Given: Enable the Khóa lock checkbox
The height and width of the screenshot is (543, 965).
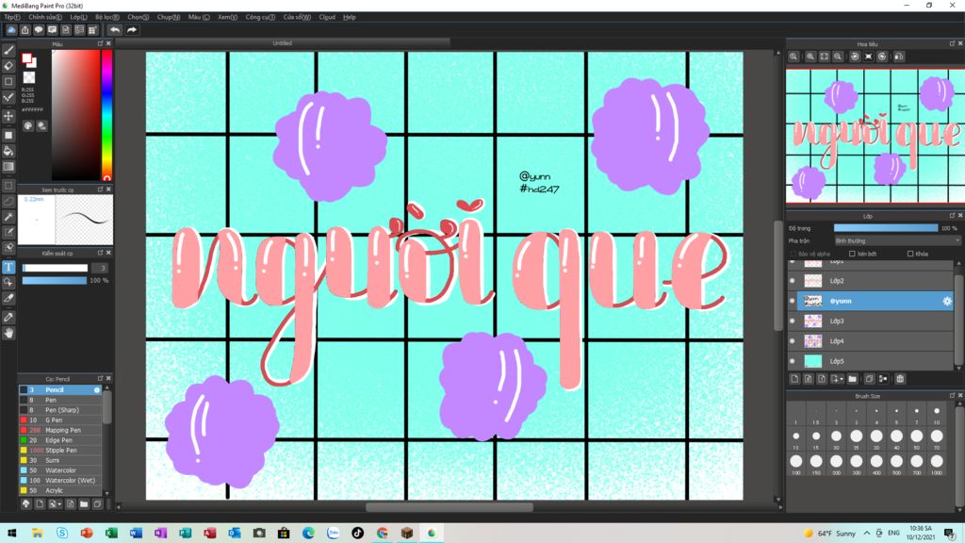Looking at the screenshot, I should 910,254.
